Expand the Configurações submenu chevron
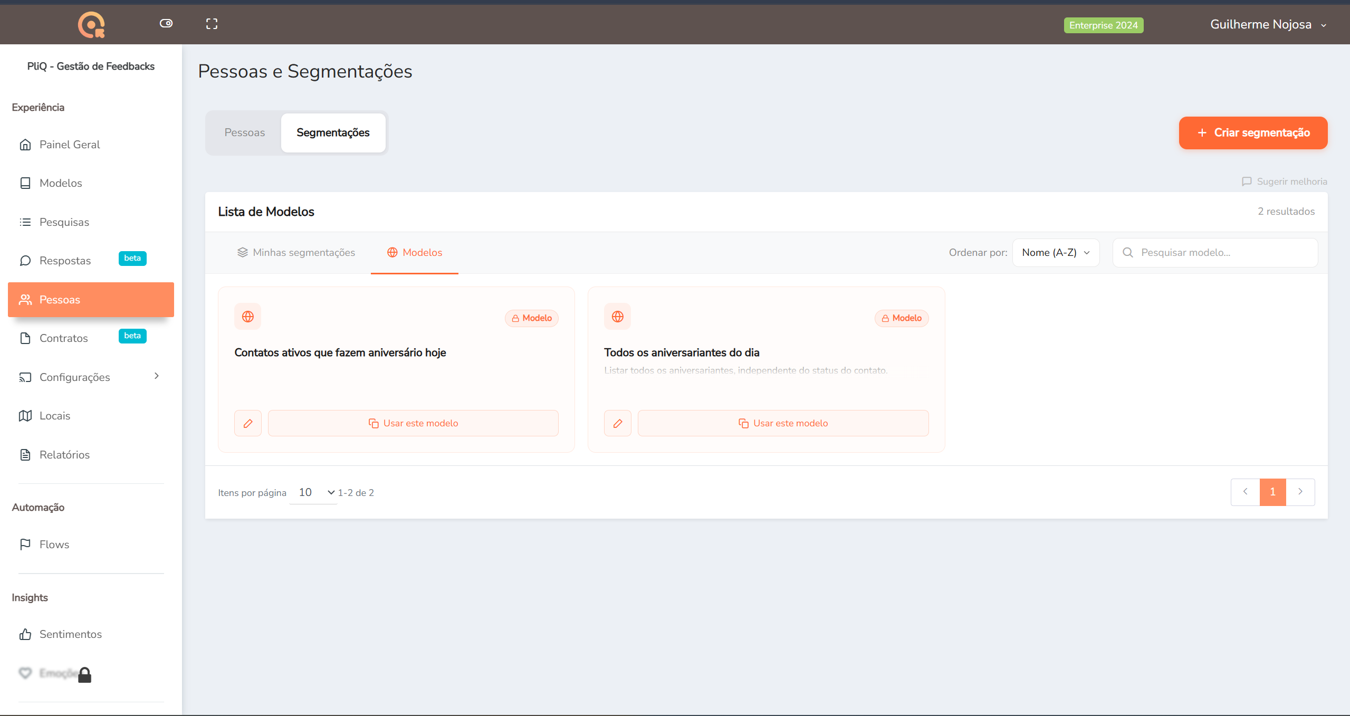 point(157,376)
